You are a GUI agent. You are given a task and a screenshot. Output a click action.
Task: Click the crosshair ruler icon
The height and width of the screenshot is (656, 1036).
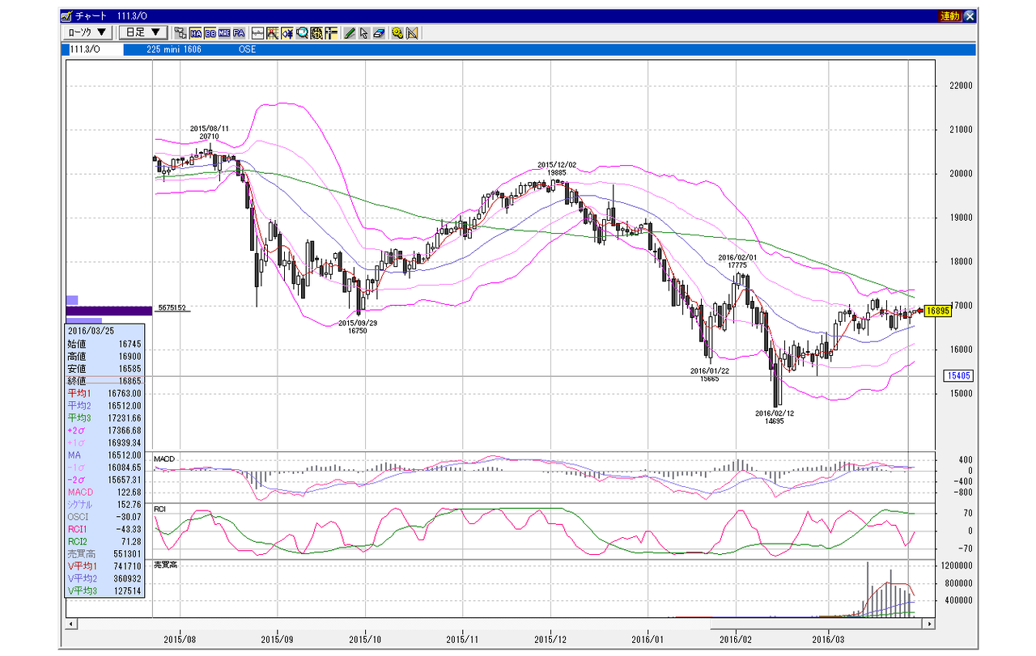point(331,33)
